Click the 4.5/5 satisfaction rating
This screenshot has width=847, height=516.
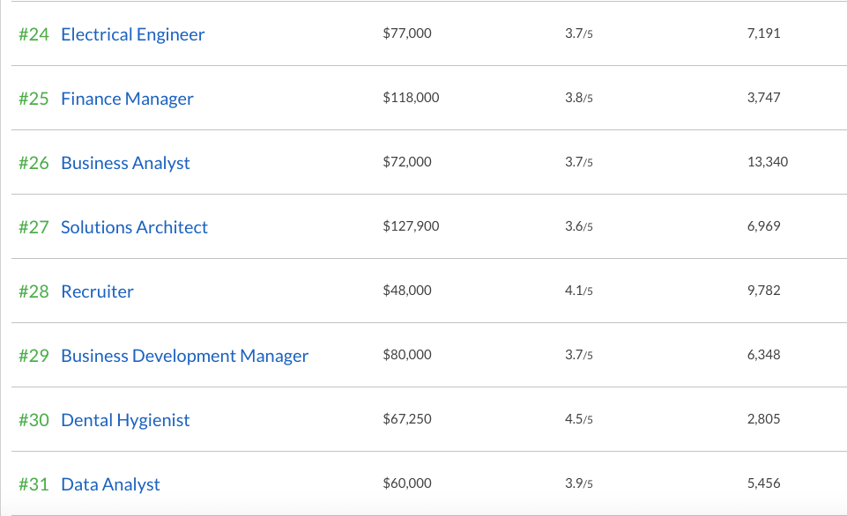tap(578, 419)
